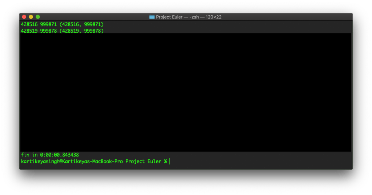Screen dimensions: 372x195
Task: Click the hostname "Kartikeyas-MacBook-Pro" in the prompt
Action: point(92,161)
